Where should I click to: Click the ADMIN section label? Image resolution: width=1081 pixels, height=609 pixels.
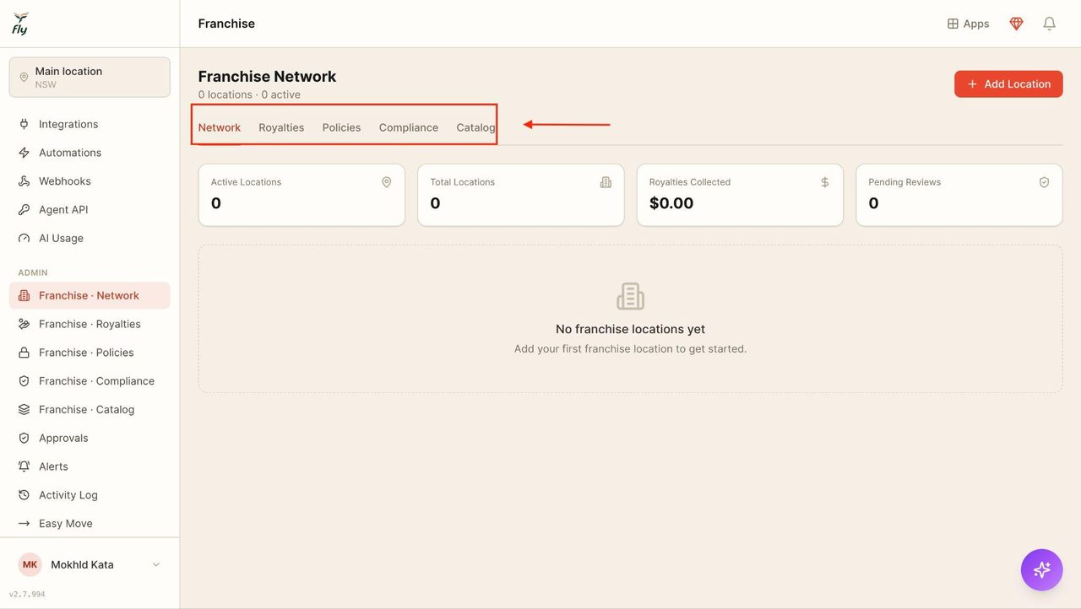click(x=33, y=273)
